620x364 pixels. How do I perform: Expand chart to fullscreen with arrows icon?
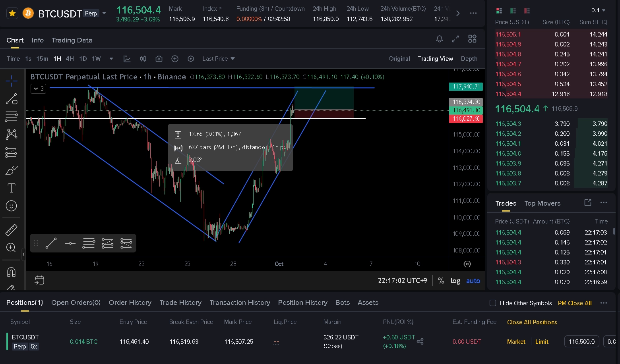click(x=455, y=39)
